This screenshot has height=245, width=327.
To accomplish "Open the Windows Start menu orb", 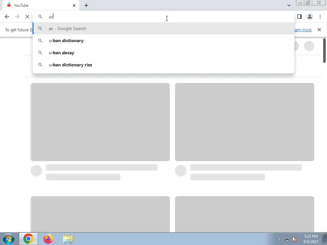I will pos(9,239).
